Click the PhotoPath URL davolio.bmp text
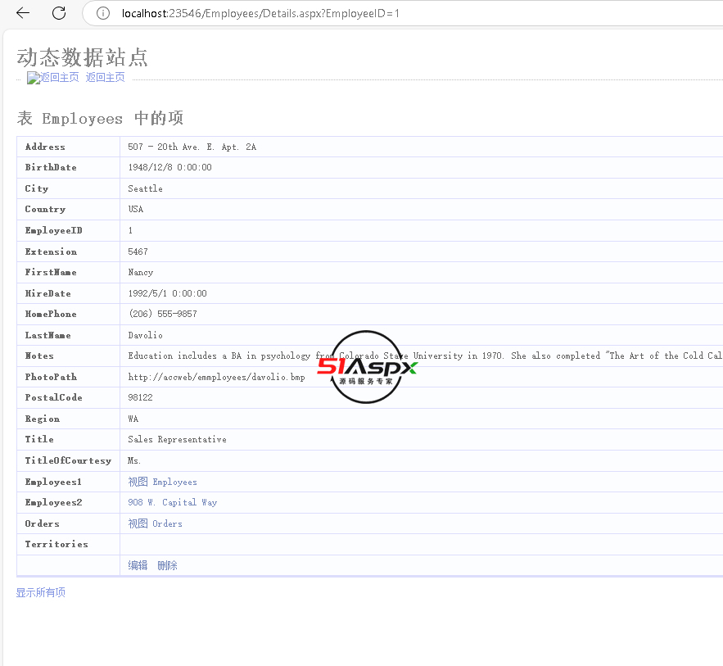 point(216,378)
